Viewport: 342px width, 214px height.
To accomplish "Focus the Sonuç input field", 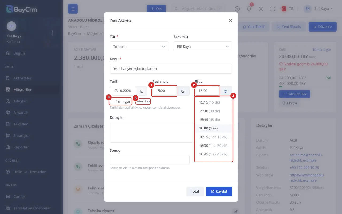I will point(150,160).
